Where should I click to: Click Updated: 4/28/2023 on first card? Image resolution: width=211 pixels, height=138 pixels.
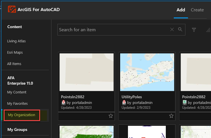tap(76, 108)
